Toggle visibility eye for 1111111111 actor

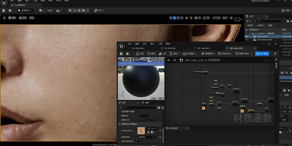[x=247, y=36]
